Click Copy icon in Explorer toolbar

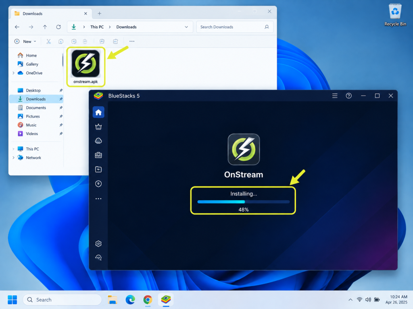61,41
